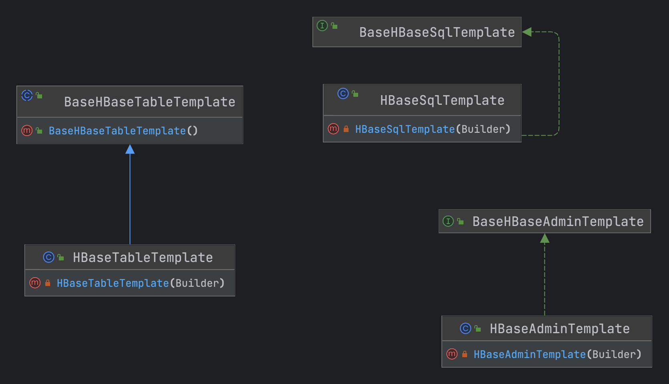Click the BaseHBaseSqlTemplate interface icon
669x384 pixels.
click(322, 26)
